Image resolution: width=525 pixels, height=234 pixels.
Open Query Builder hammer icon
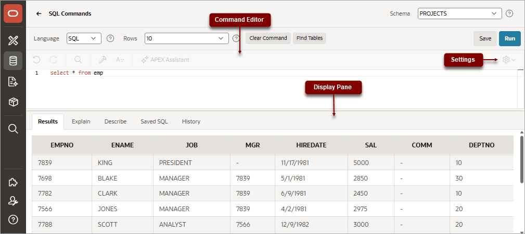pos(103,60)
